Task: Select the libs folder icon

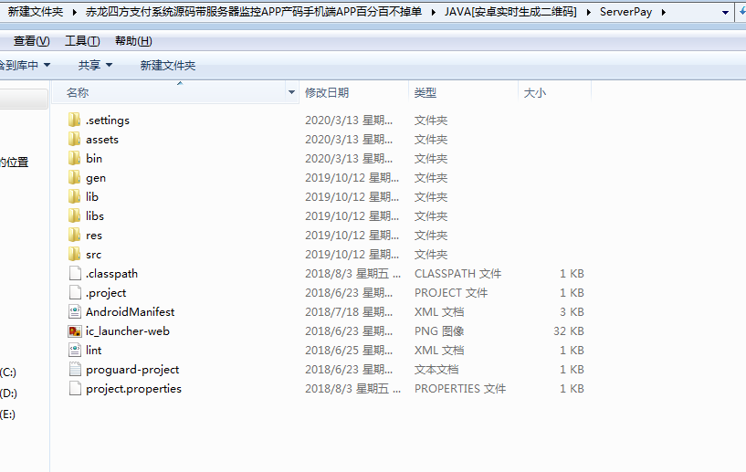Action: point(74,215)
